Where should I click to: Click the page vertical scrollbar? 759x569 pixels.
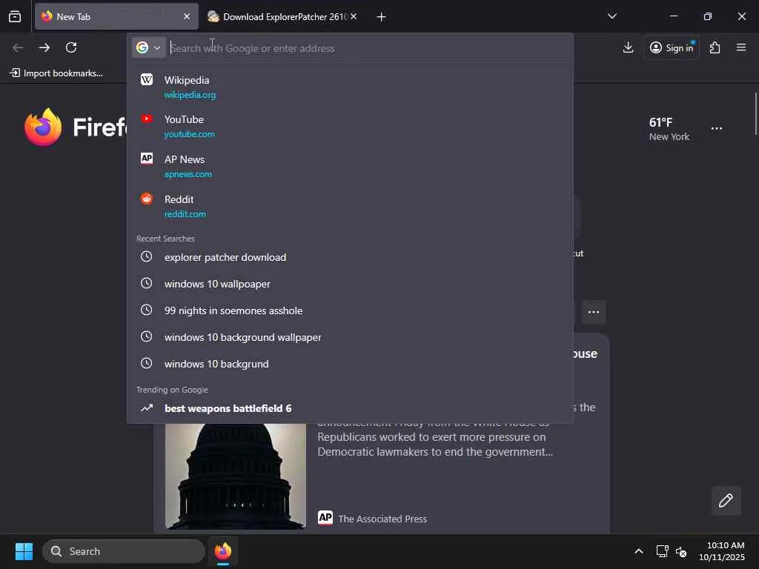pyautogui.click(x=755, y=114)
